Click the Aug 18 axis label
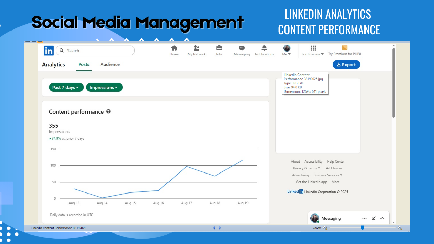The width and height of the screenshot is (434, 244). pyautogui.click(x=215, y=203)
